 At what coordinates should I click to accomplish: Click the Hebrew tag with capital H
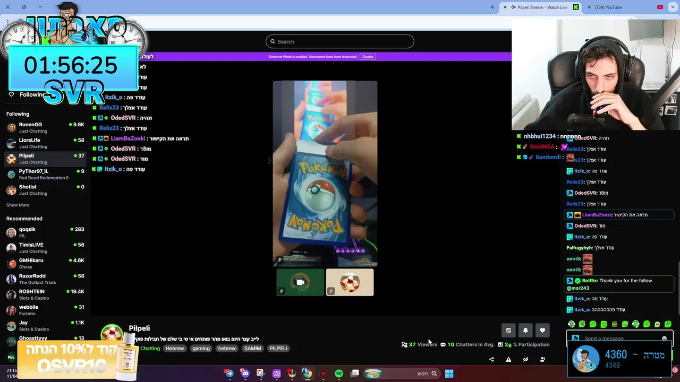pyautogui.click(x=174, y=349)
